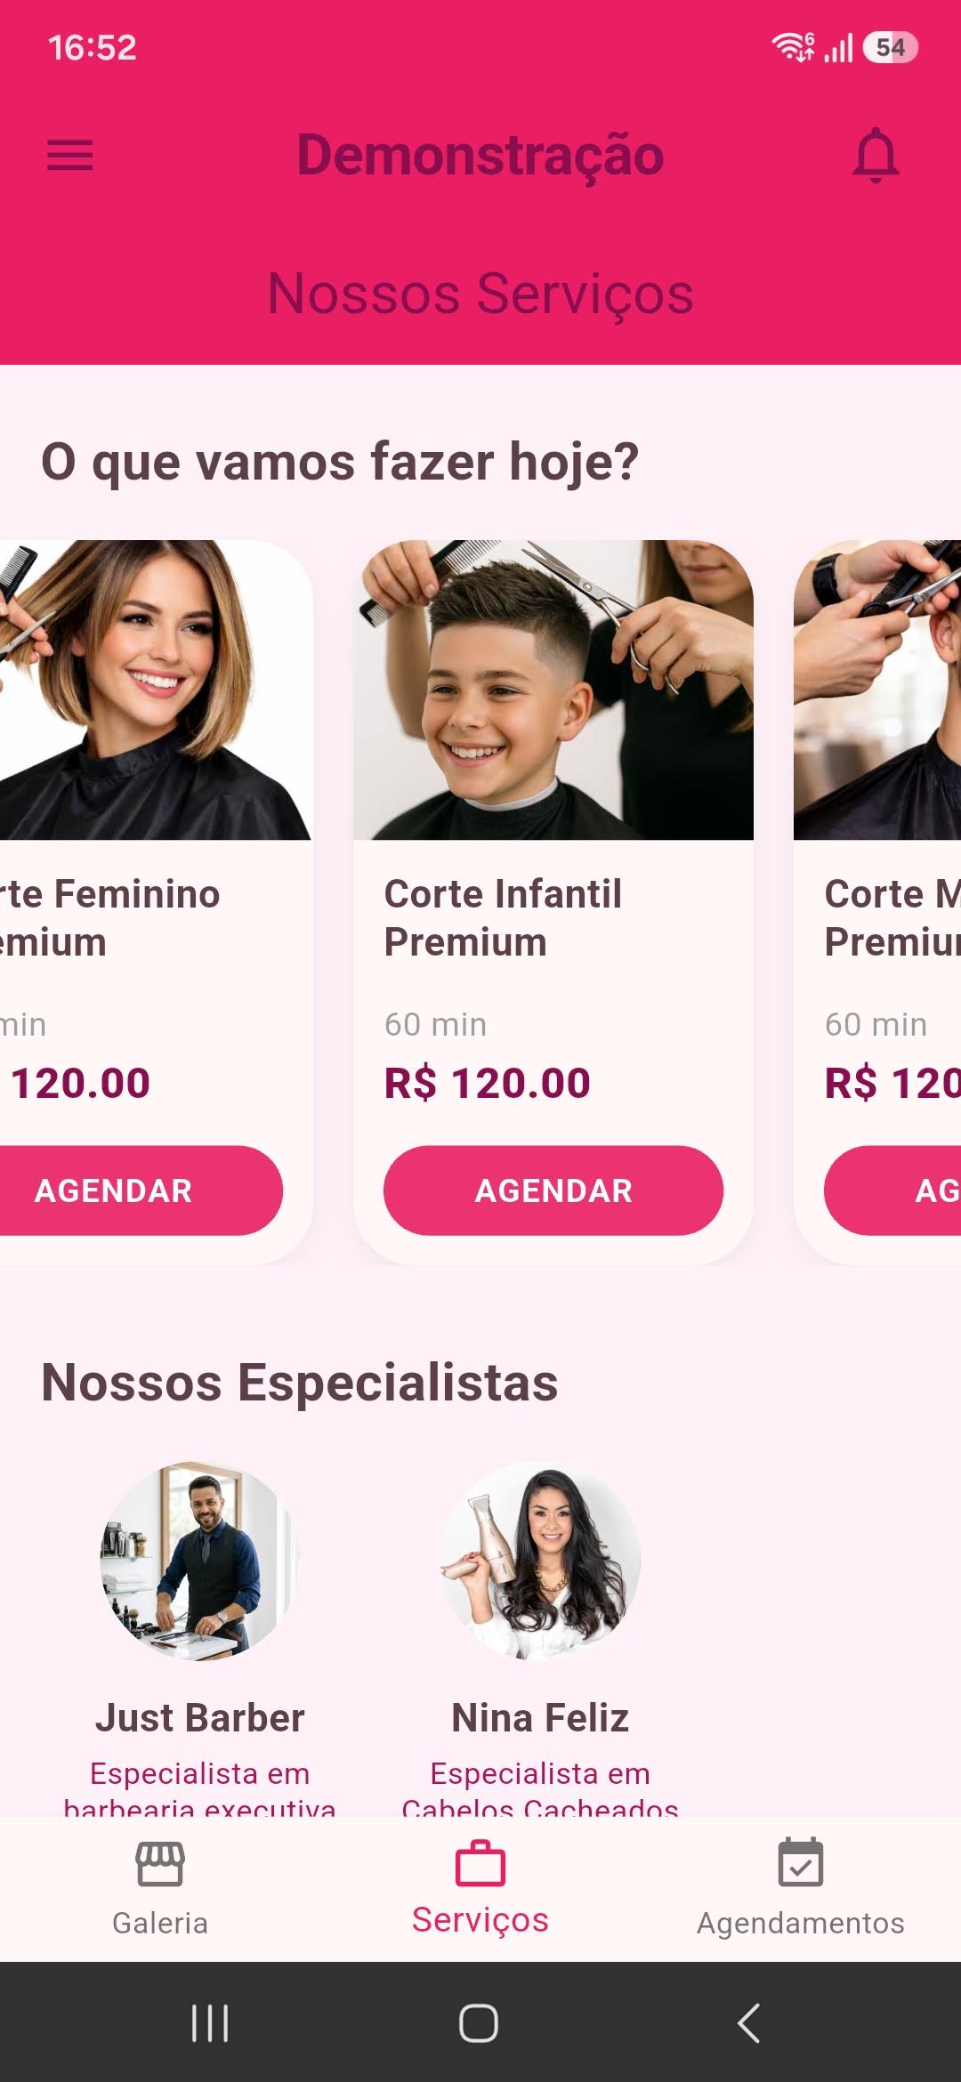Tap the notifications bell icon

pos(876,156)
